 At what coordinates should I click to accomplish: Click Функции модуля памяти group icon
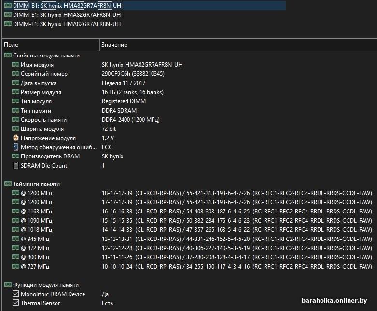click(8, 285)
